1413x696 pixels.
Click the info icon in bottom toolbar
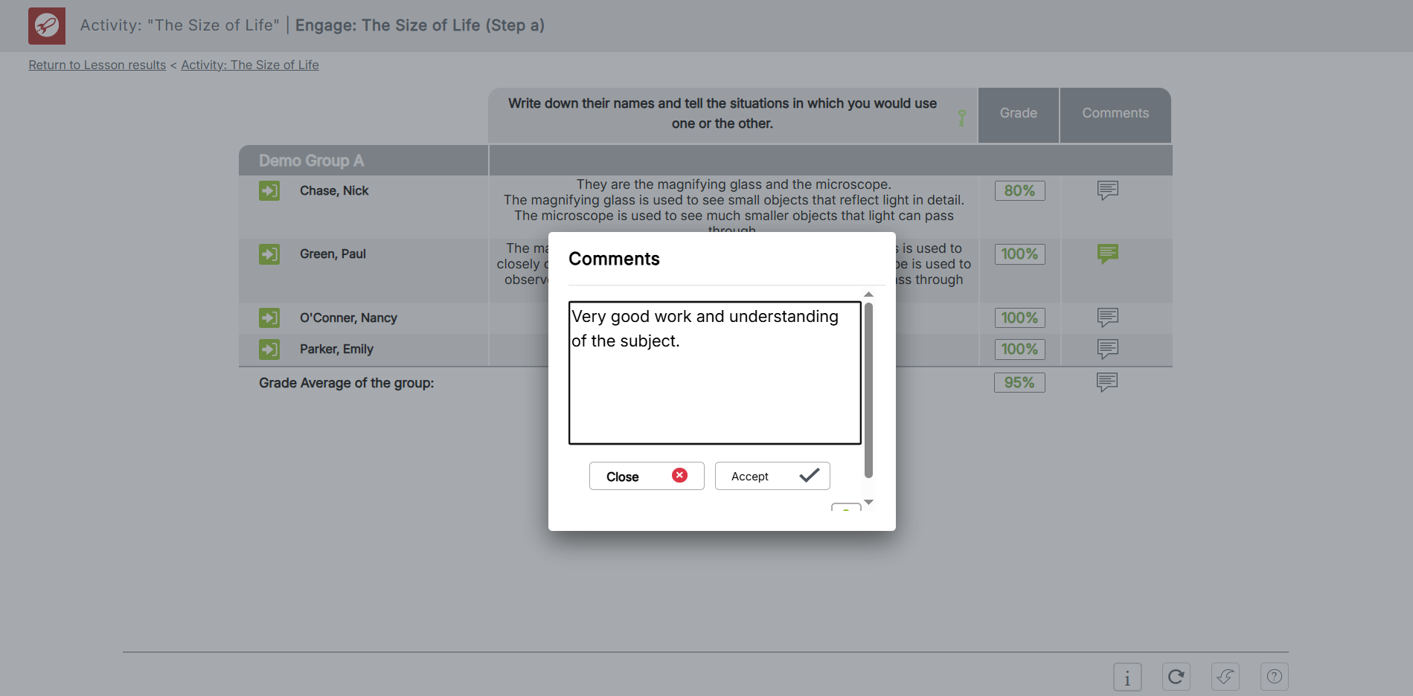click(1127, 677)
